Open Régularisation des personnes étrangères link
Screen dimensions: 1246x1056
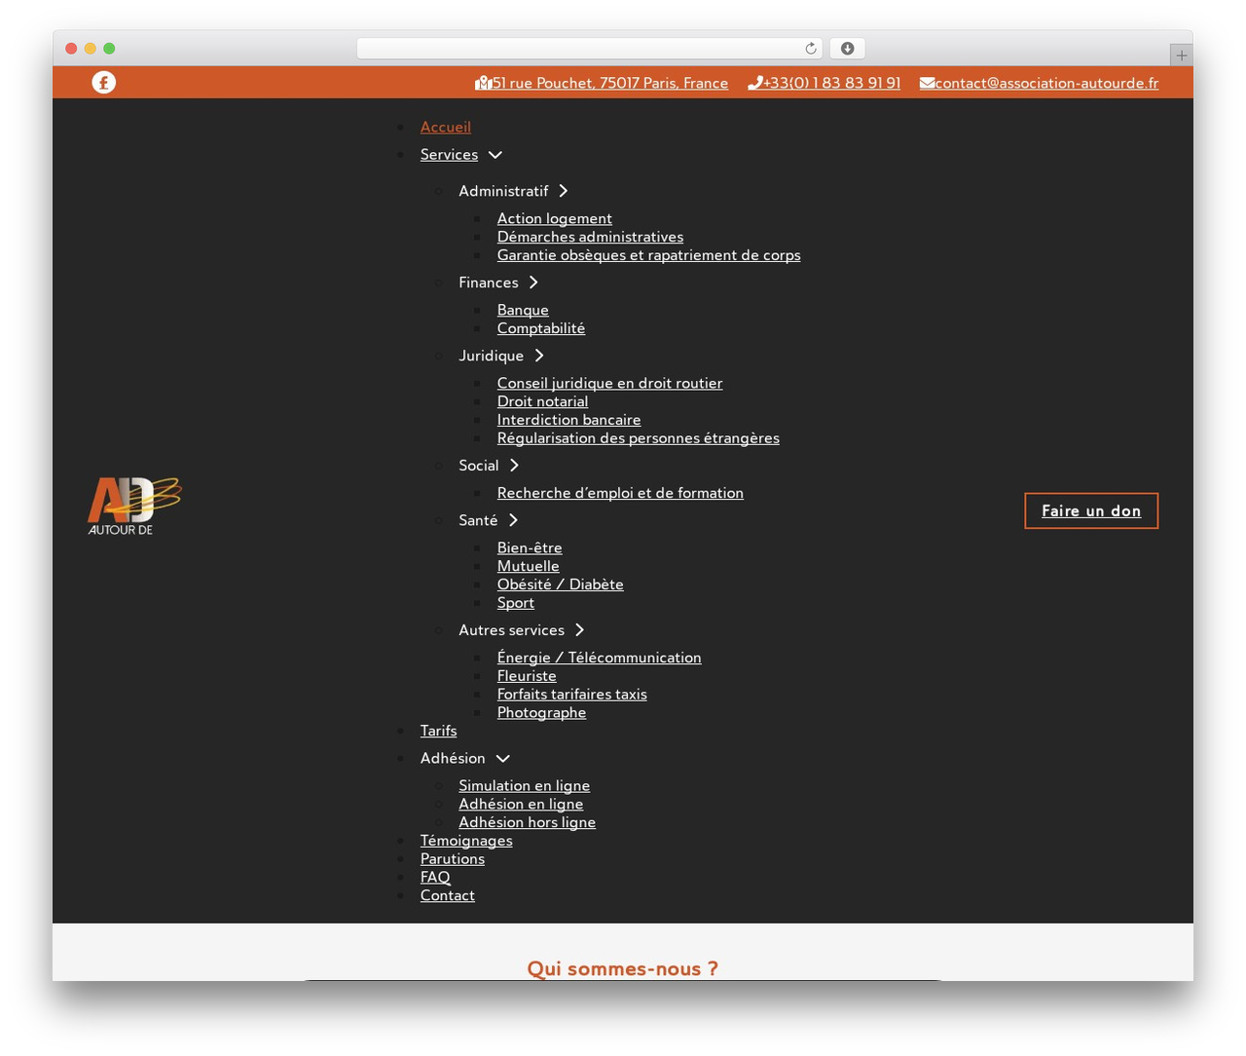[x=639, y=438]
